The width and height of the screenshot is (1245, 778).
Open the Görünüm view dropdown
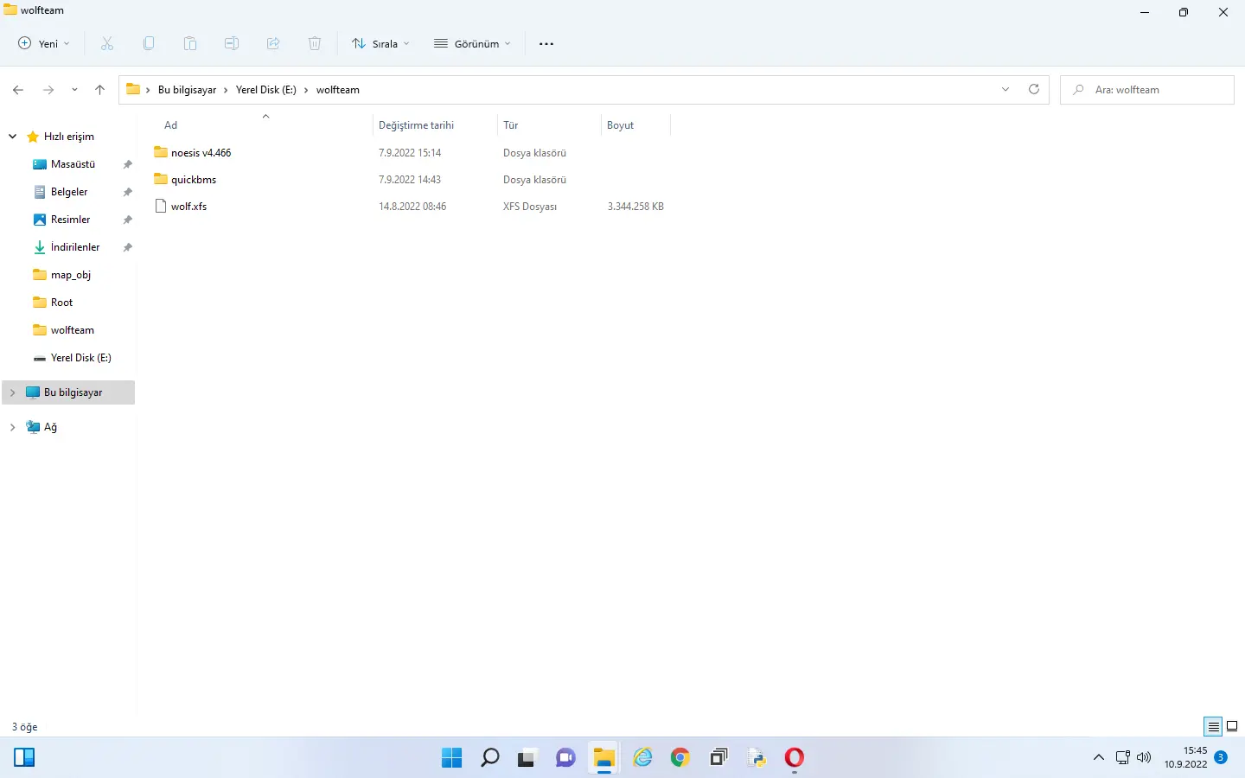[471, 43]
